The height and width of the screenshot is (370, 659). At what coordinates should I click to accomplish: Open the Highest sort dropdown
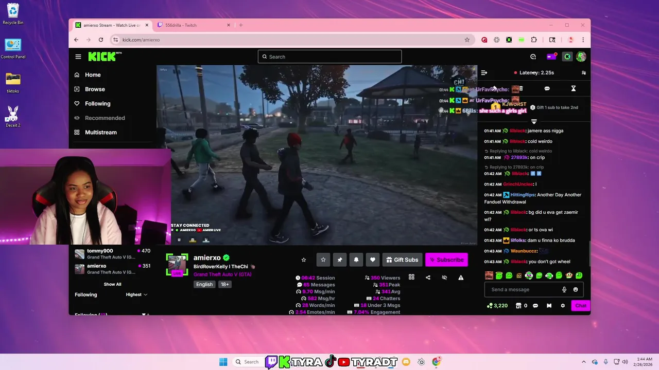tap(136, 294)
